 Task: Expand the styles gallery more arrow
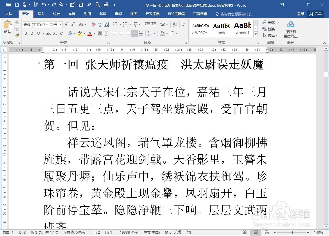pos(255,34)
